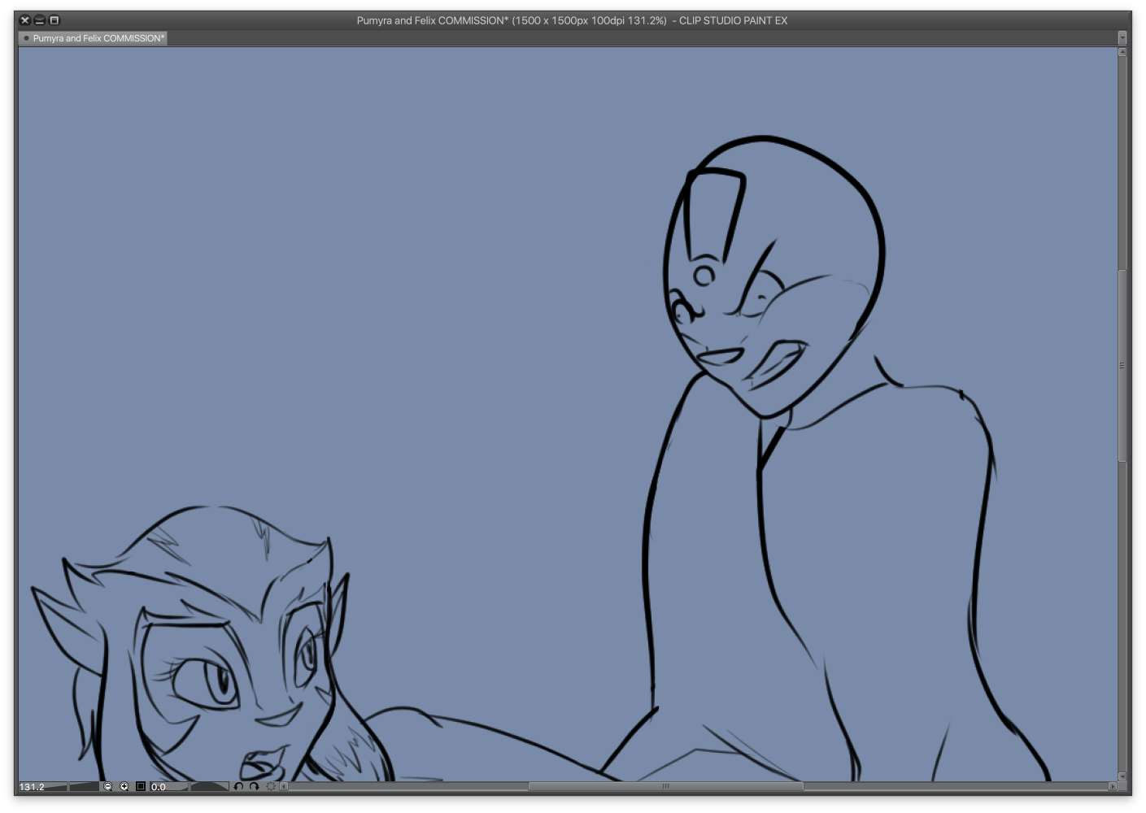Click the vertical scrollbar down arrow
1146x813 pixels.
[x=1122, y=776]
